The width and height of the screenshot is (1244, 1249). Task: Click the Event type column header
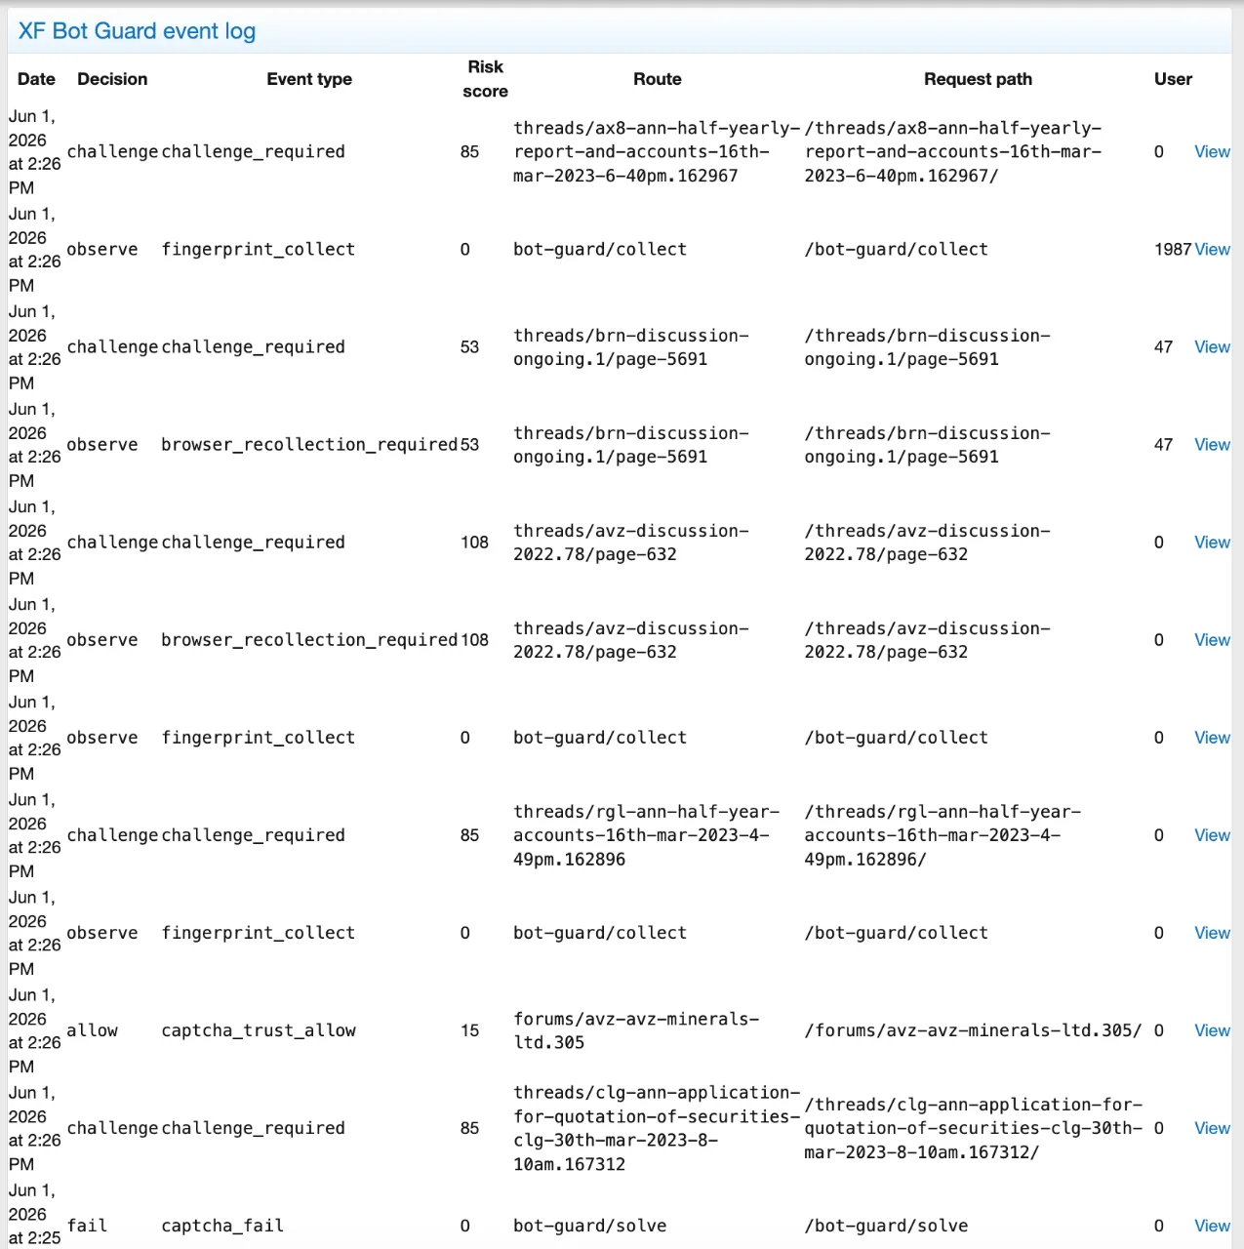[x=309, y=79]
